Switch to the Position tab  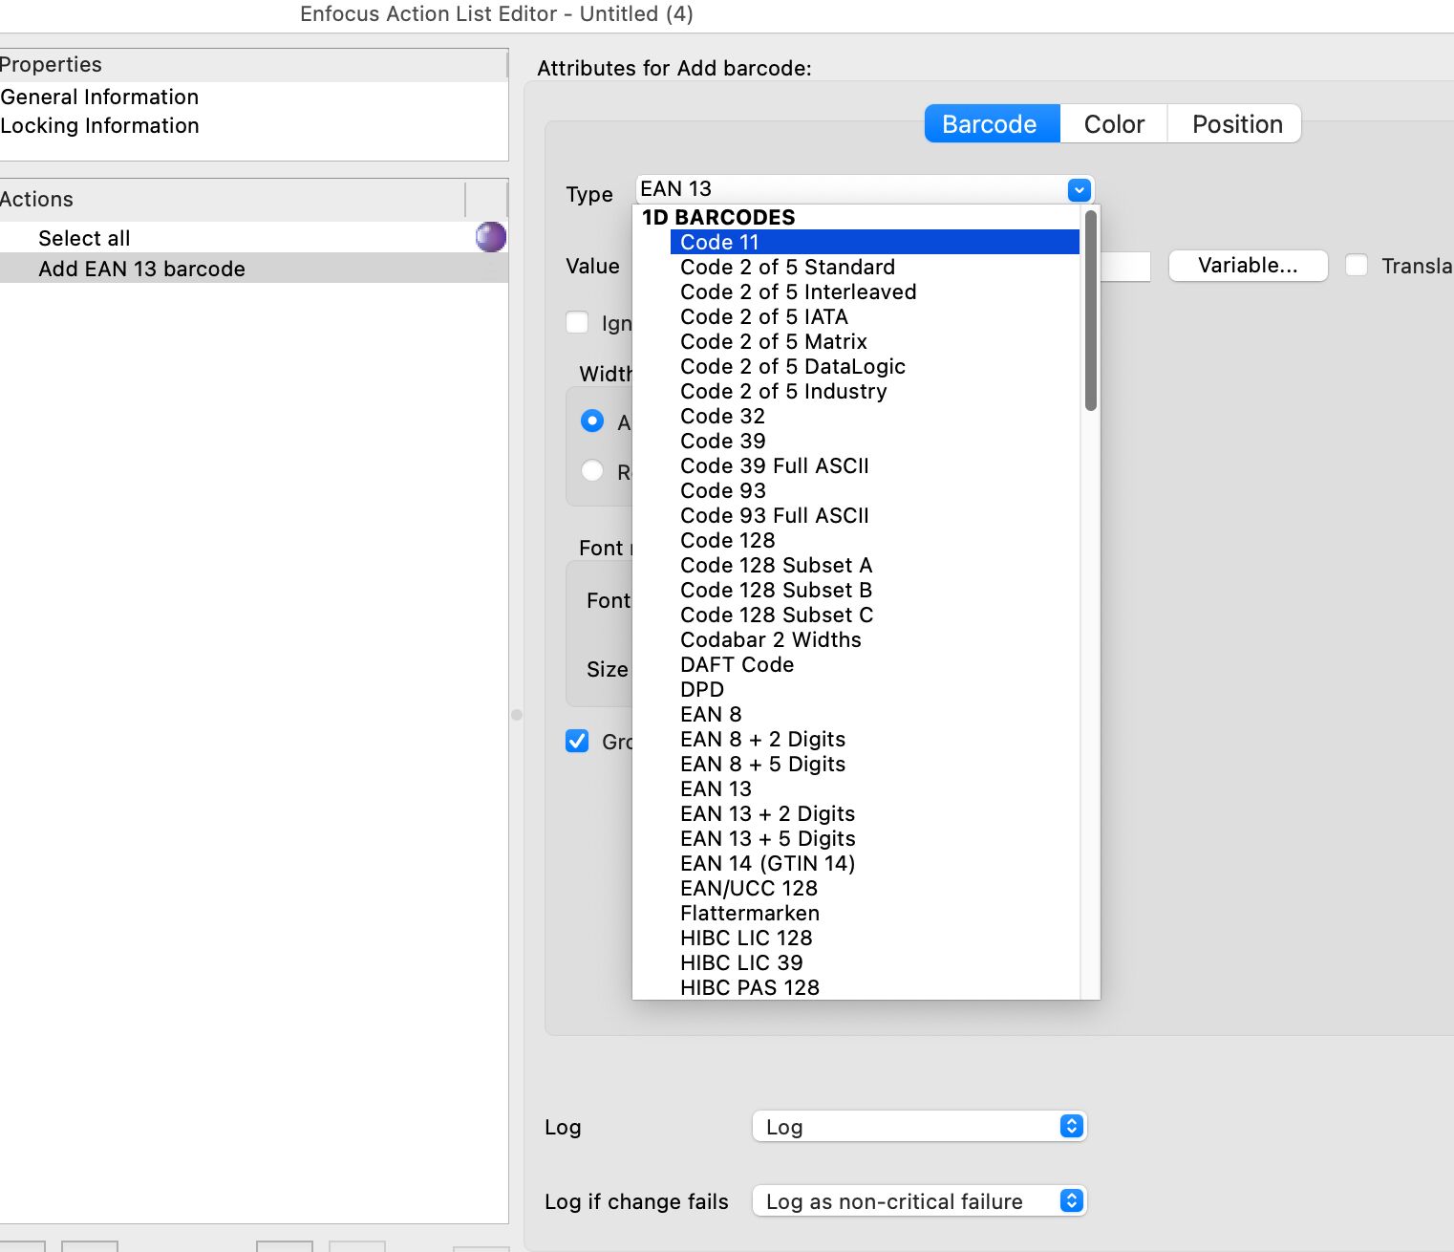click(x=1236, y=124)
